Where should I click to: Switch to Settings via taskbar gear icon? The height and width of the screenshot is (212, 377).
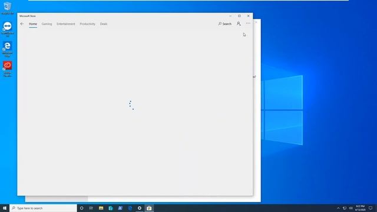tap(140, 208)
